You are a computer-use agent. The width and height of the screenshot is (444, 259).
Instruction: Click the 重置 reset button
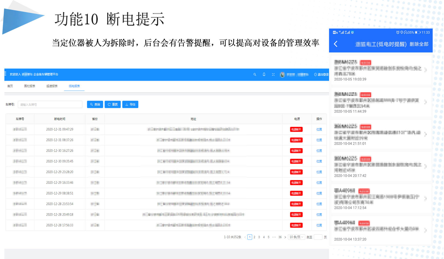pyautogui.click(x=112, y=105)
